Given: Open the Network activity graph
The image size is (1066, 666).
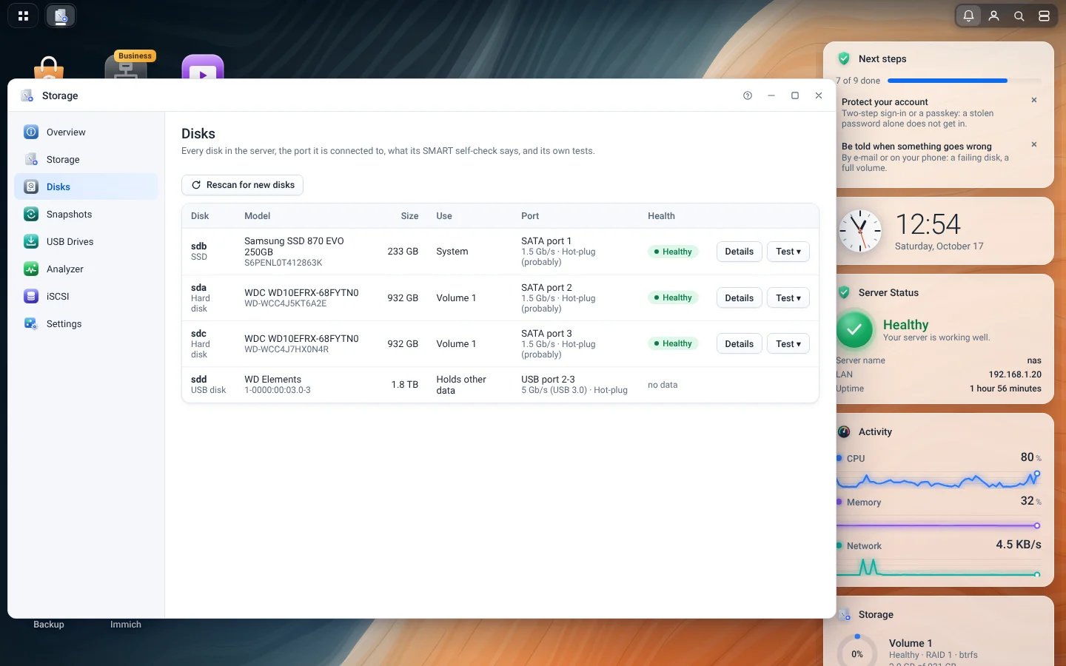Looking at the screenshot, I should 939,567.
